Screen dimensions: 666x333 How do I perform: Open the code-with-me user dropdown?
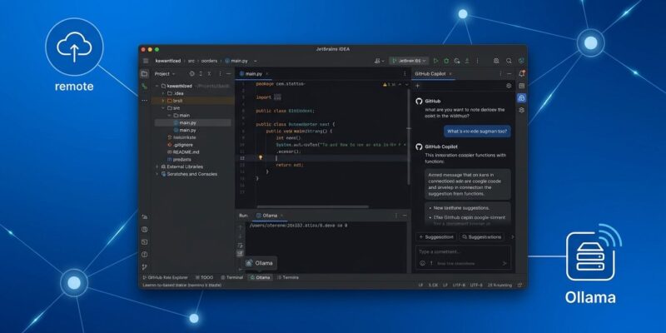380,61
